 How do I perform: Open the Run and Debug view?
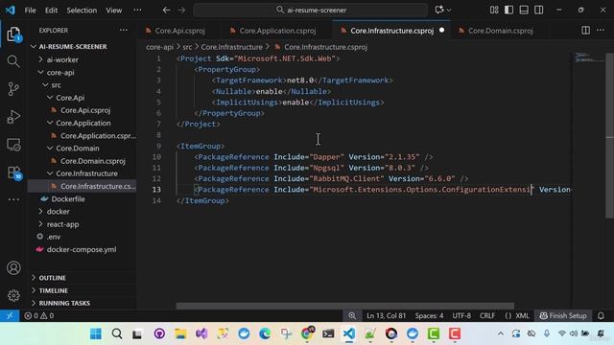pos(13,117)
